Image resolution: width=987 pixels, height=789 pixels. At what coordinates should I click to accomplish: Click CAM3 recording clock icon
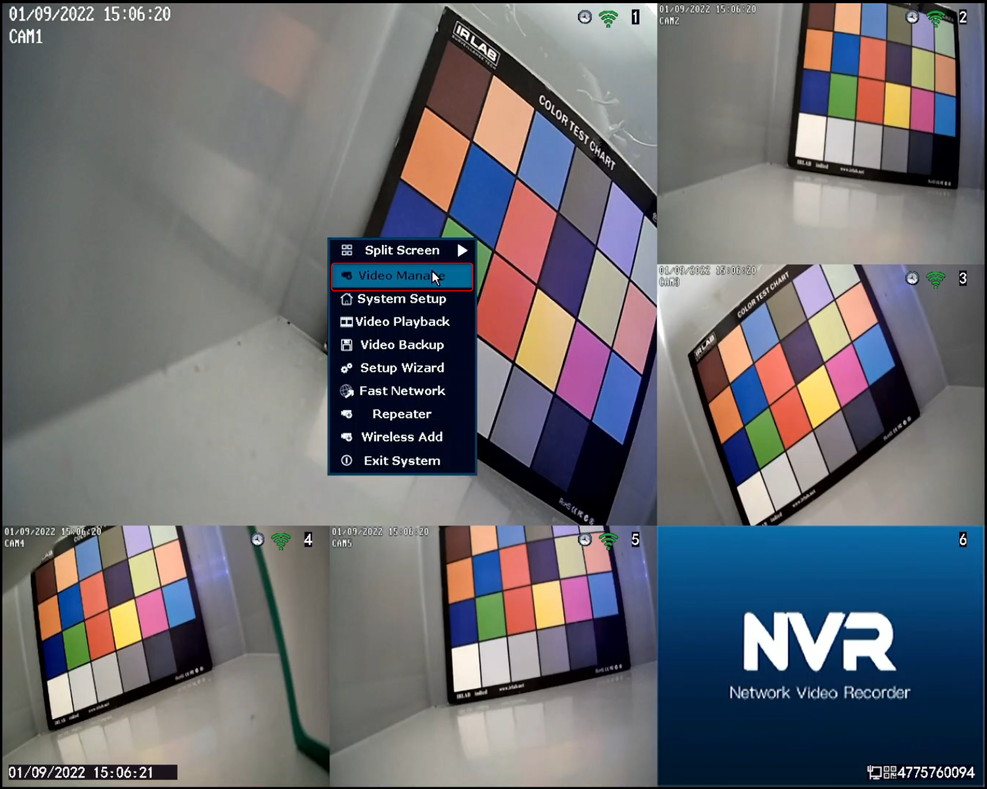click(912, 278)
